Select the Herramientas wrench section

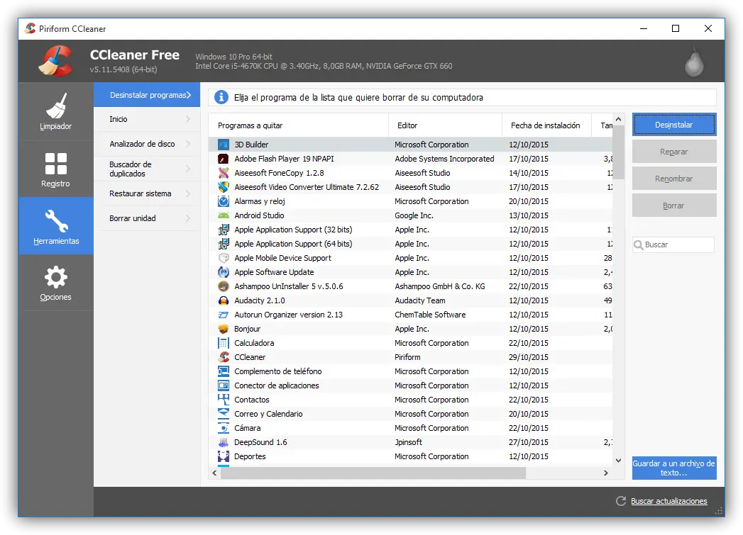[55, 226]
